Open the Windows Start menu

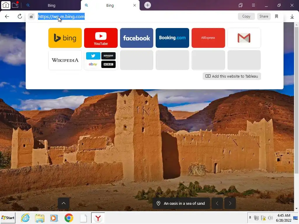point(8,218)
